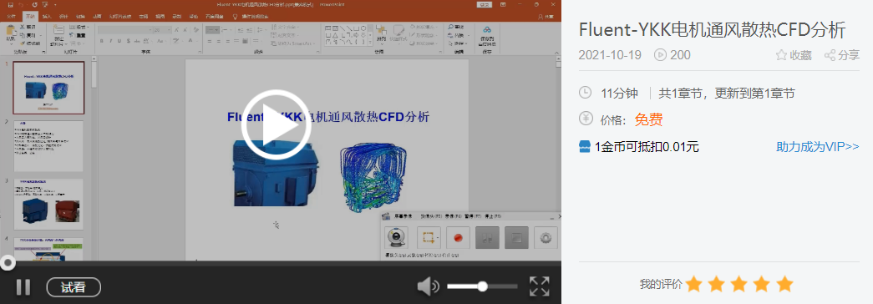The image size is (873, 304).
Task: Open the 文件 tab in PowerPoint
Action: [11, 17]
